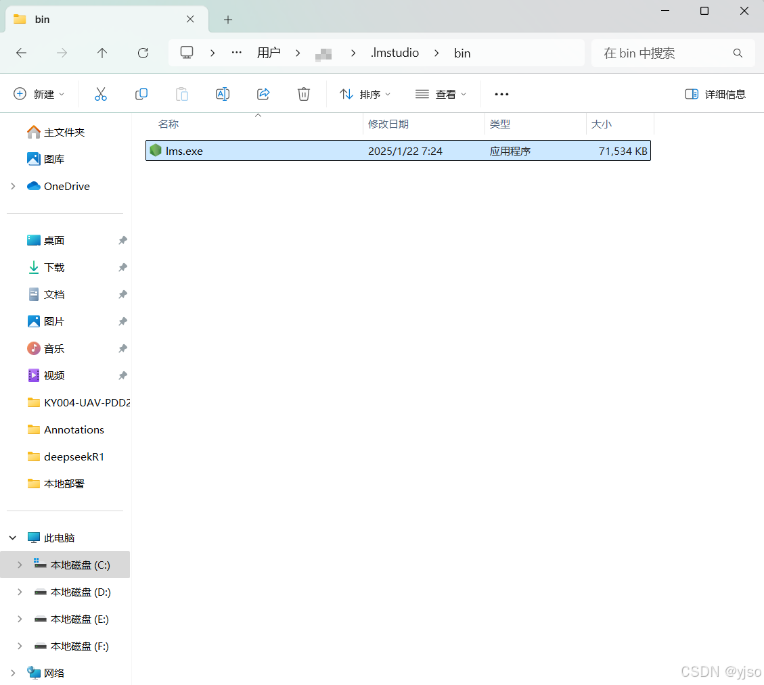Toggle the 详细信息 details pane

click(x=715, y=94)
